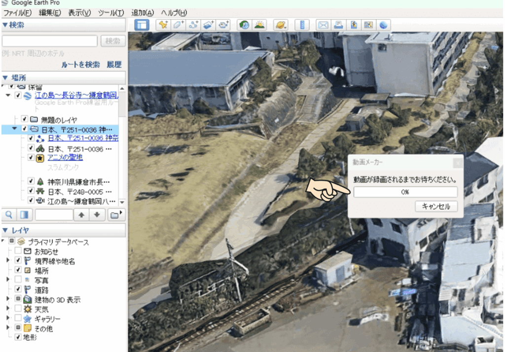
Task: Open the ruler measurement tool
Action: pyautogui.click(x=302, y=25)
